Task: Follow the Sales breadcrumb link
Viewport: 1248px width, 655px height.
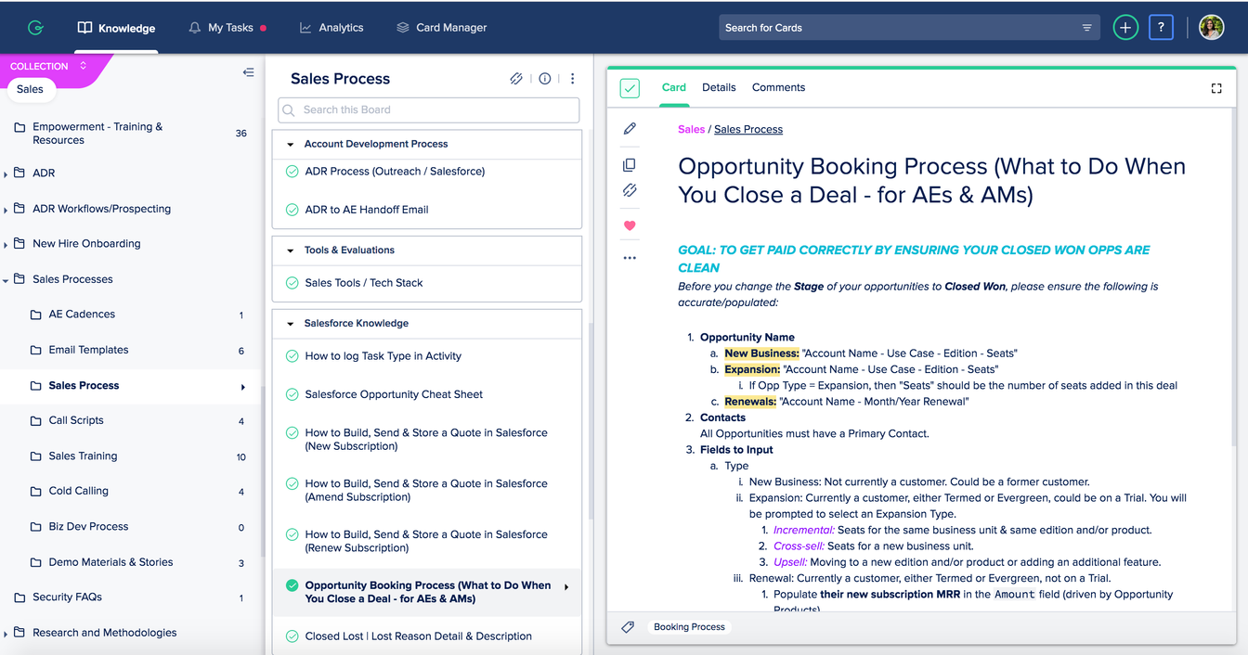Action: 691,129
